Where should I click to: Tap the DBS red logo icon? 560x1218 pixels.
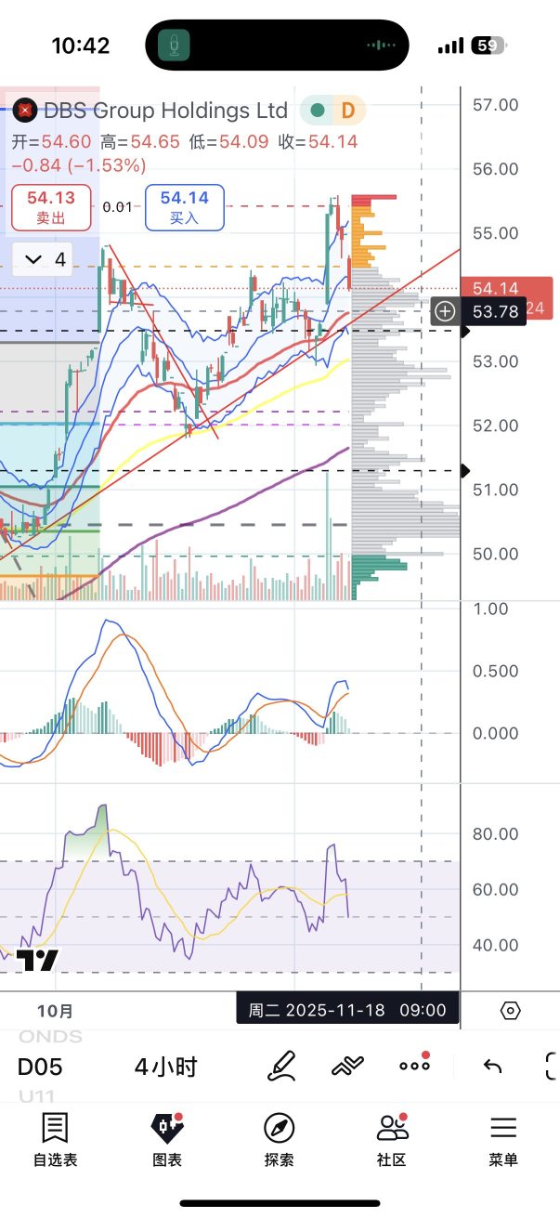click(x=26, y=111)
